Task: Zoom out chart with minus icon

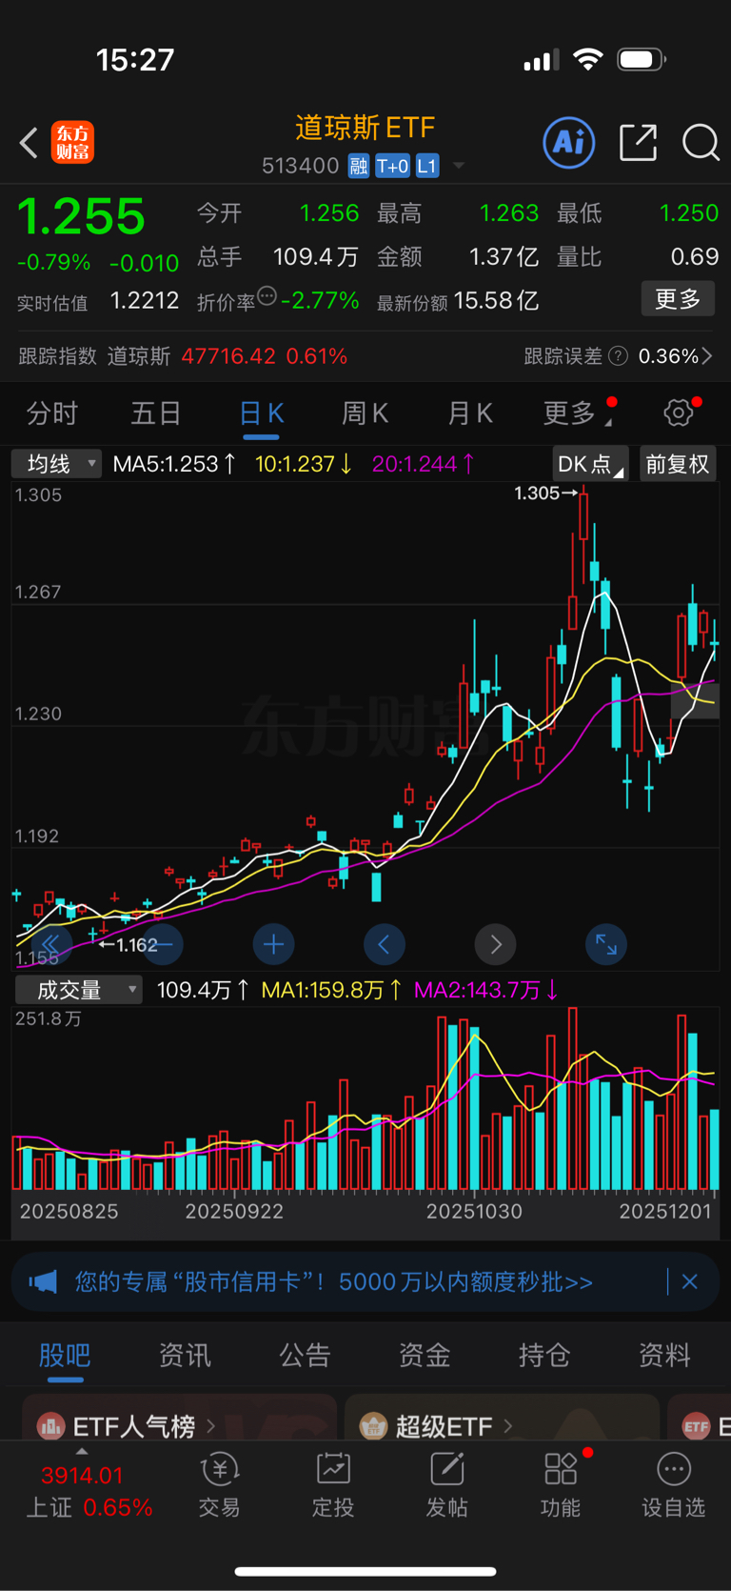Action: [163, 944]
